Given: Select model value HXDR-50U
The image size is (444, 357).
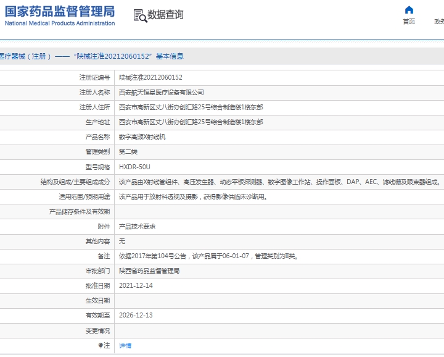Looking at the screenshot, I should click(134, 167).
